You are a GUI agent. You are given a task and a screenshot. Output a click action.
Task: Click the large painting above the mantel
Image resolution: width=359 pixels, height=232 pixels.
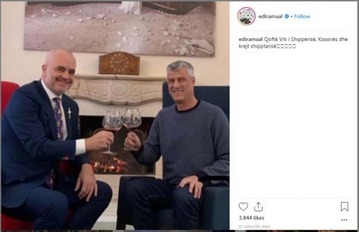(120, 29)
